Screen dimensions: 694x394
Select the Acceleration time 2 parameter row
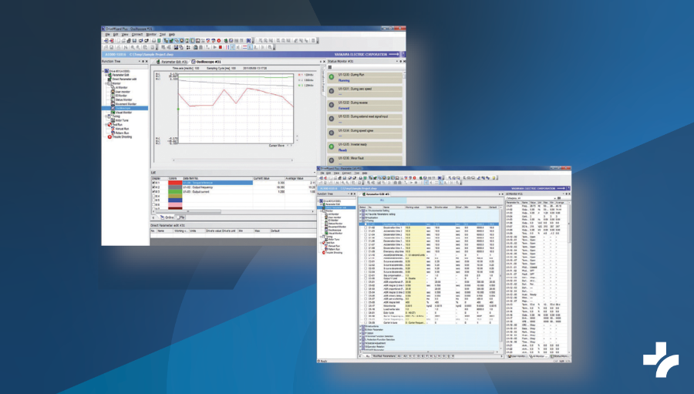429,231
